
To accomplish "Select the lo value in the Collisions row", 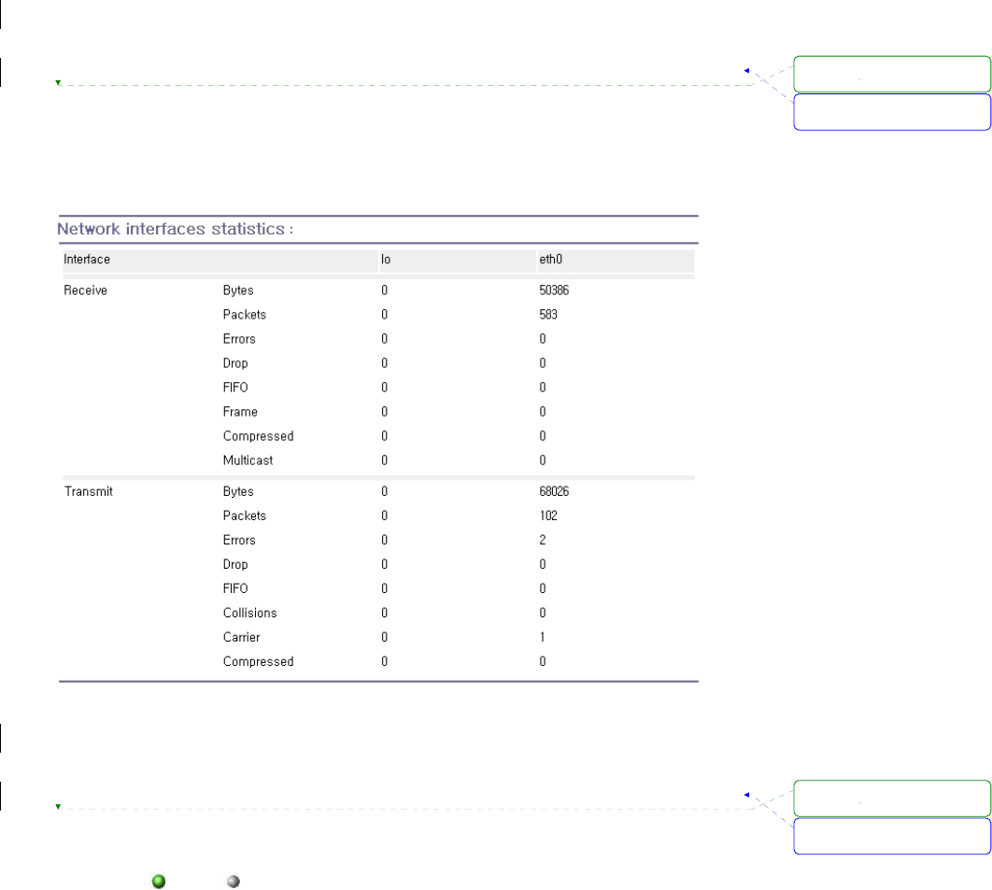I will coord(385,613).
